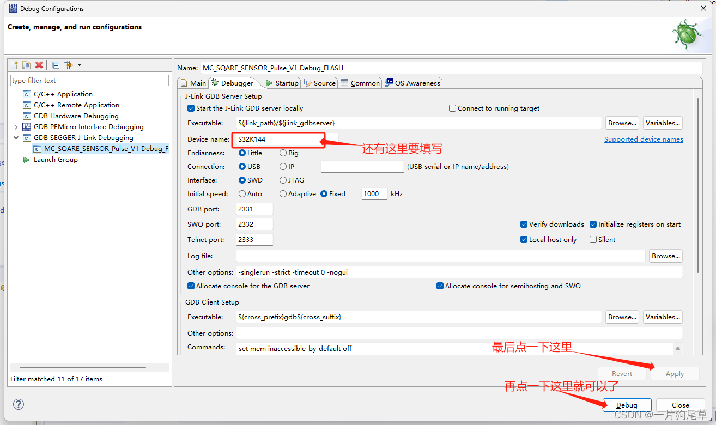Click Browse for J-Link server executable
The width and height of the screenshot is (716, 425).
(x=622, y=123)
